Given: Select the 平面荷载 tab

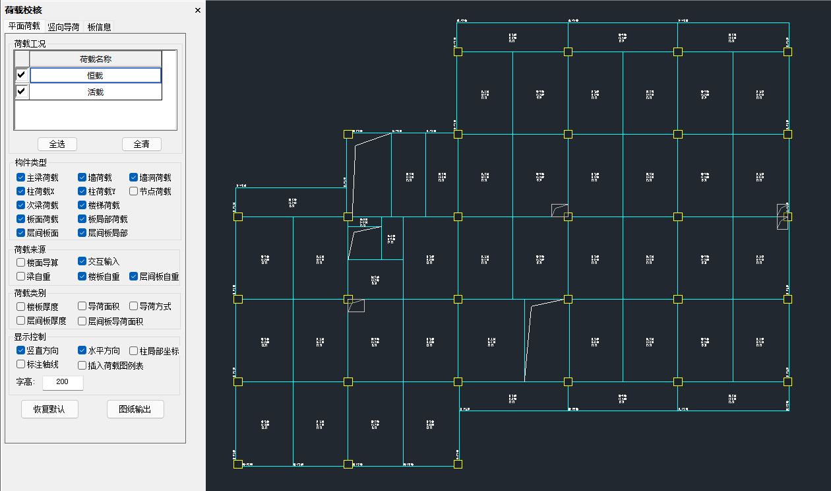Looking at the screenshot, I should [x=24, y=26].
